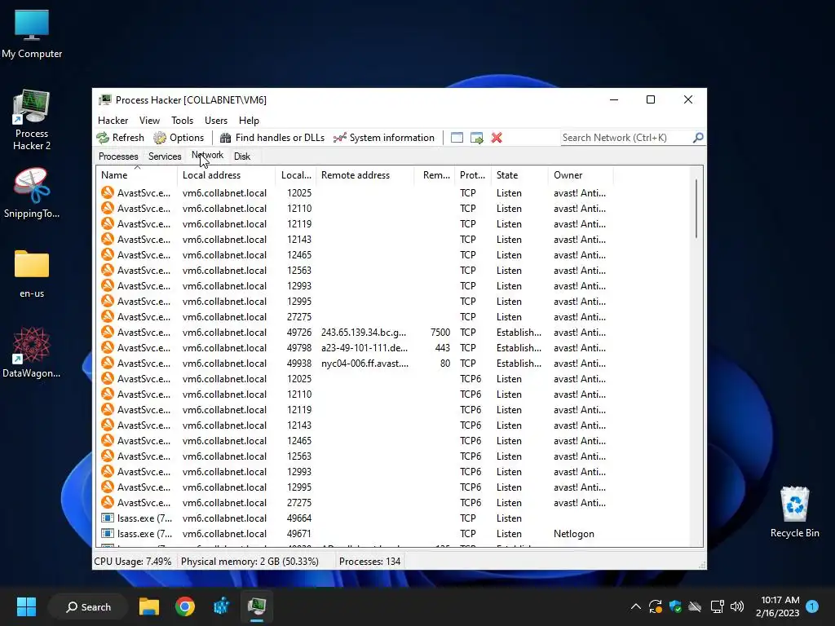
Task: Open the Windows Start menu
Action: click(x=26, y=606)
